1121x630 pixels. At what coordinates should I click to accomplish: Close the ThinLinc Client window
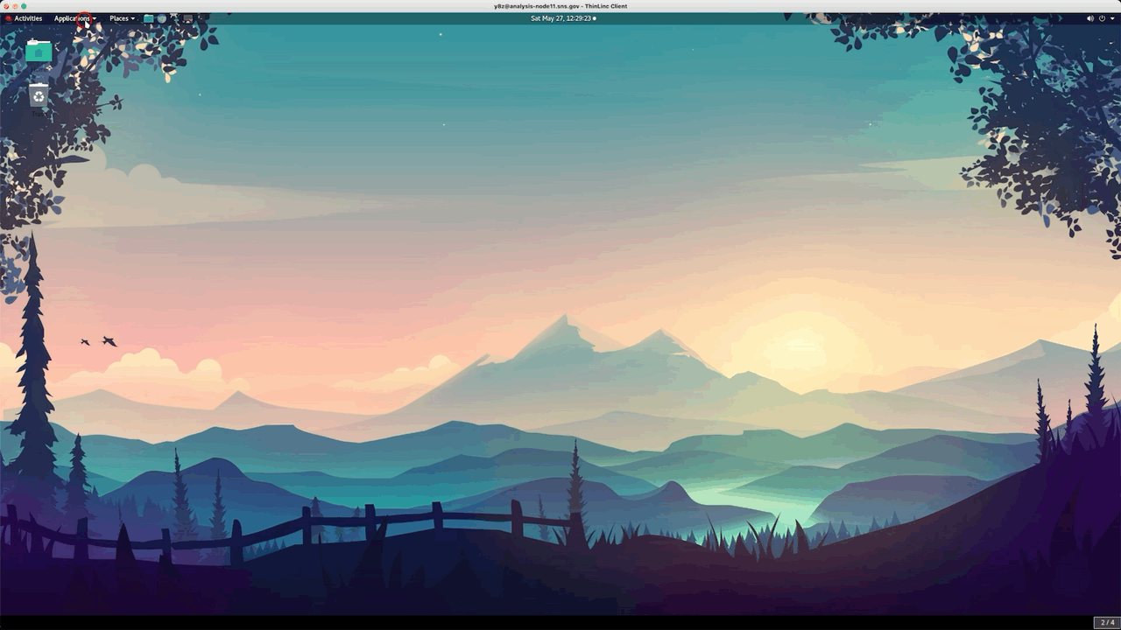click(x=5, y=6)
